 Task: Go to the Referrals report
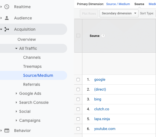pos(32,84)
